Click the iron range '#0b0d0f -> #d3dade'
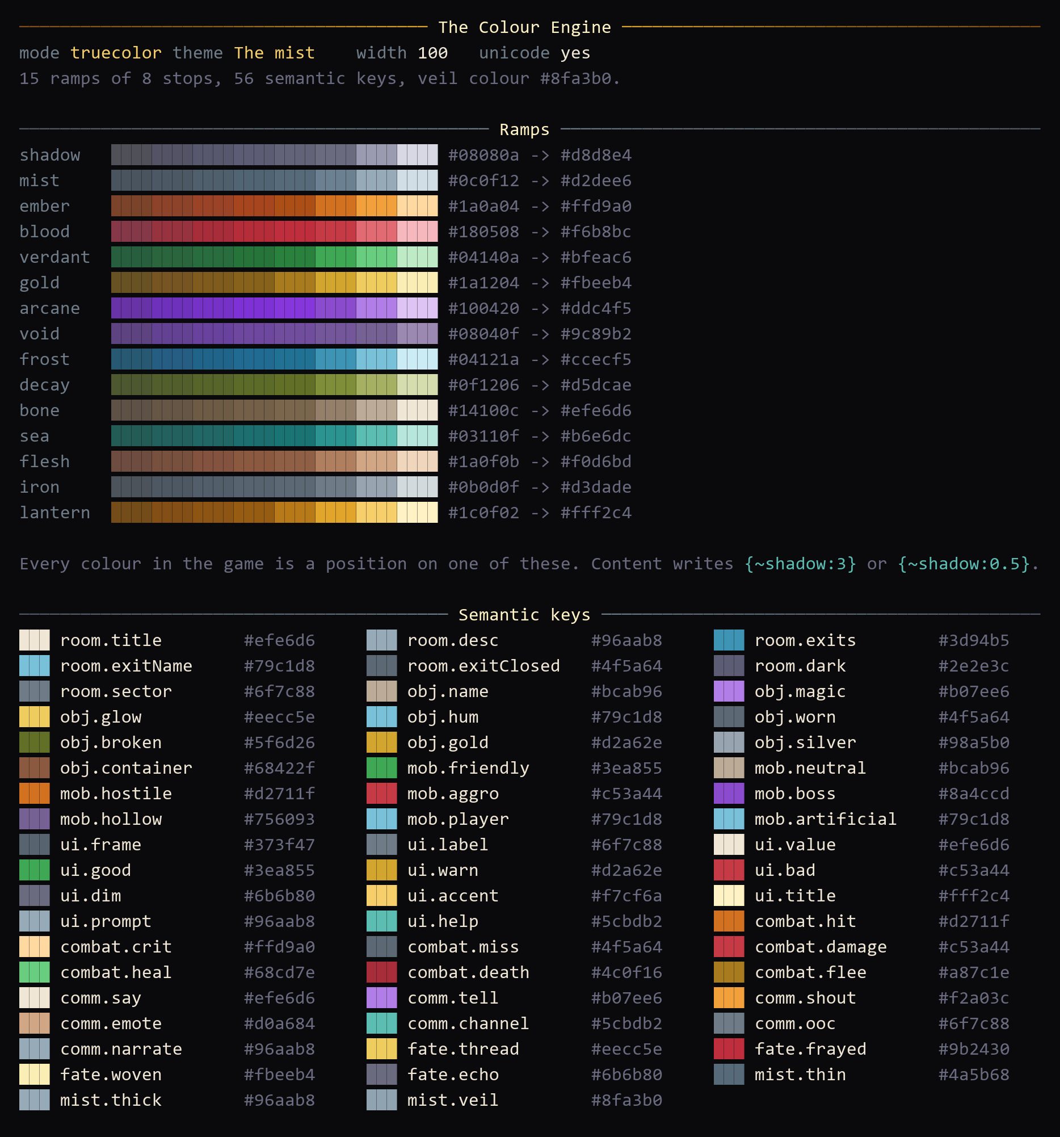Screen dimensions: 1060x1137 click(540, 486)
